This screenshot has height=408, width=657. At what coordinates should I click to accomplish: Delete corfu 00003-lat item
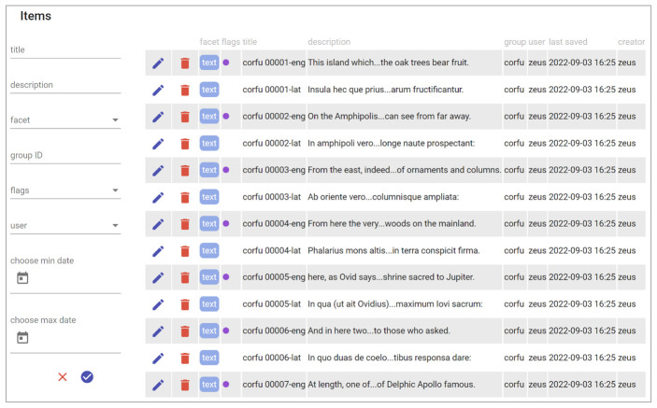coord(185,197)
